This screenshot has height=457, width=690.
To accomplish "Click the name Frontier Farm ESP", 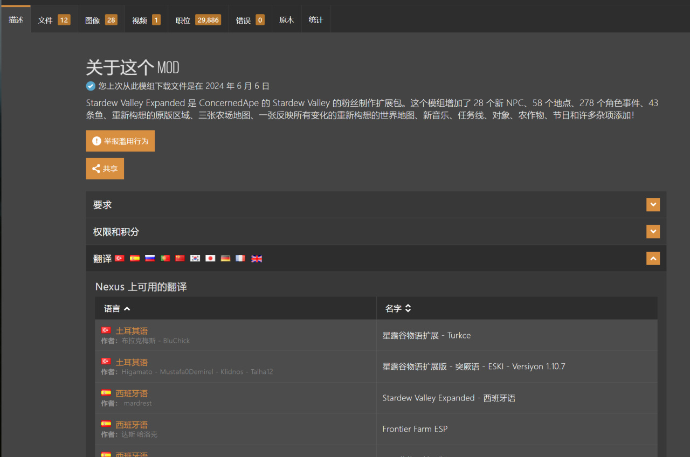I will tap(415, 429).
